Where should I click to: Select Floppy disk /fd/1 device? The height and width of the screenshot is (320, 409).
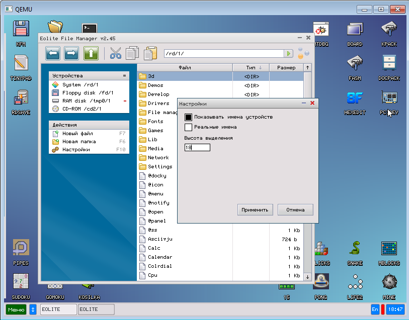coord(88,93)
